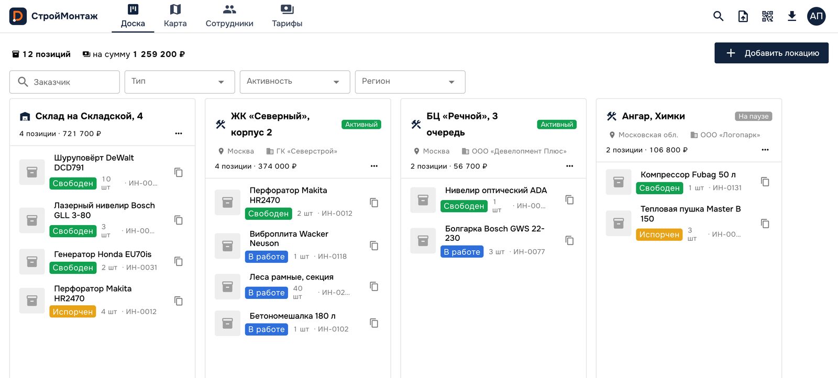Image resolution: width=838 pixels, height=378 pixels.
Task: Open the QR code scanner icon
Action: pos(767,16)
